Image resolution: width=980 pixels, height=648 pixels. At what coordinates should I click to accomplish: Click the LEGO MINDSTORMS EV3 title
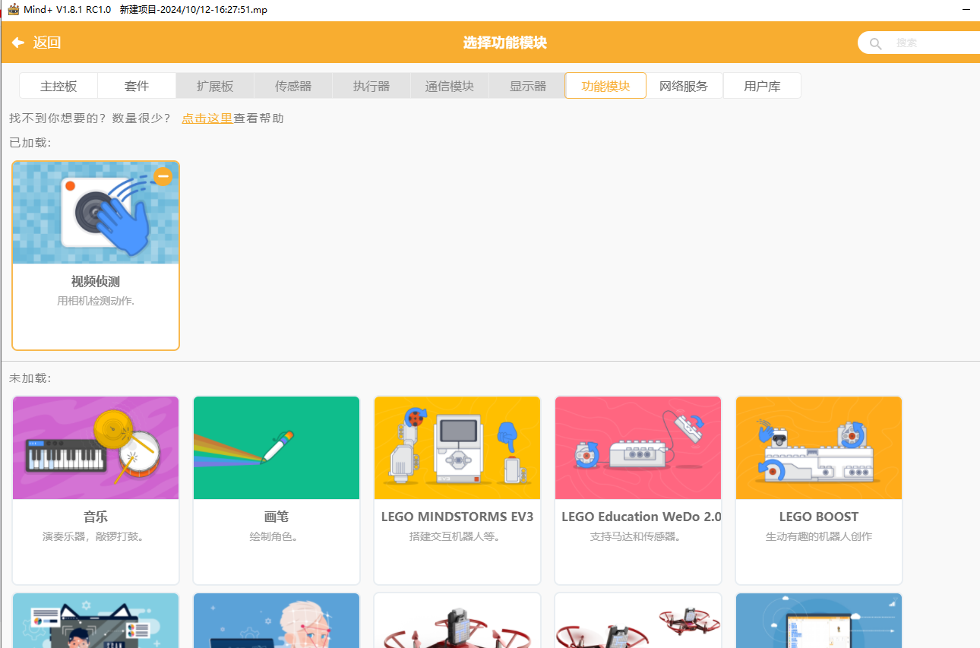tap(457, 517)
